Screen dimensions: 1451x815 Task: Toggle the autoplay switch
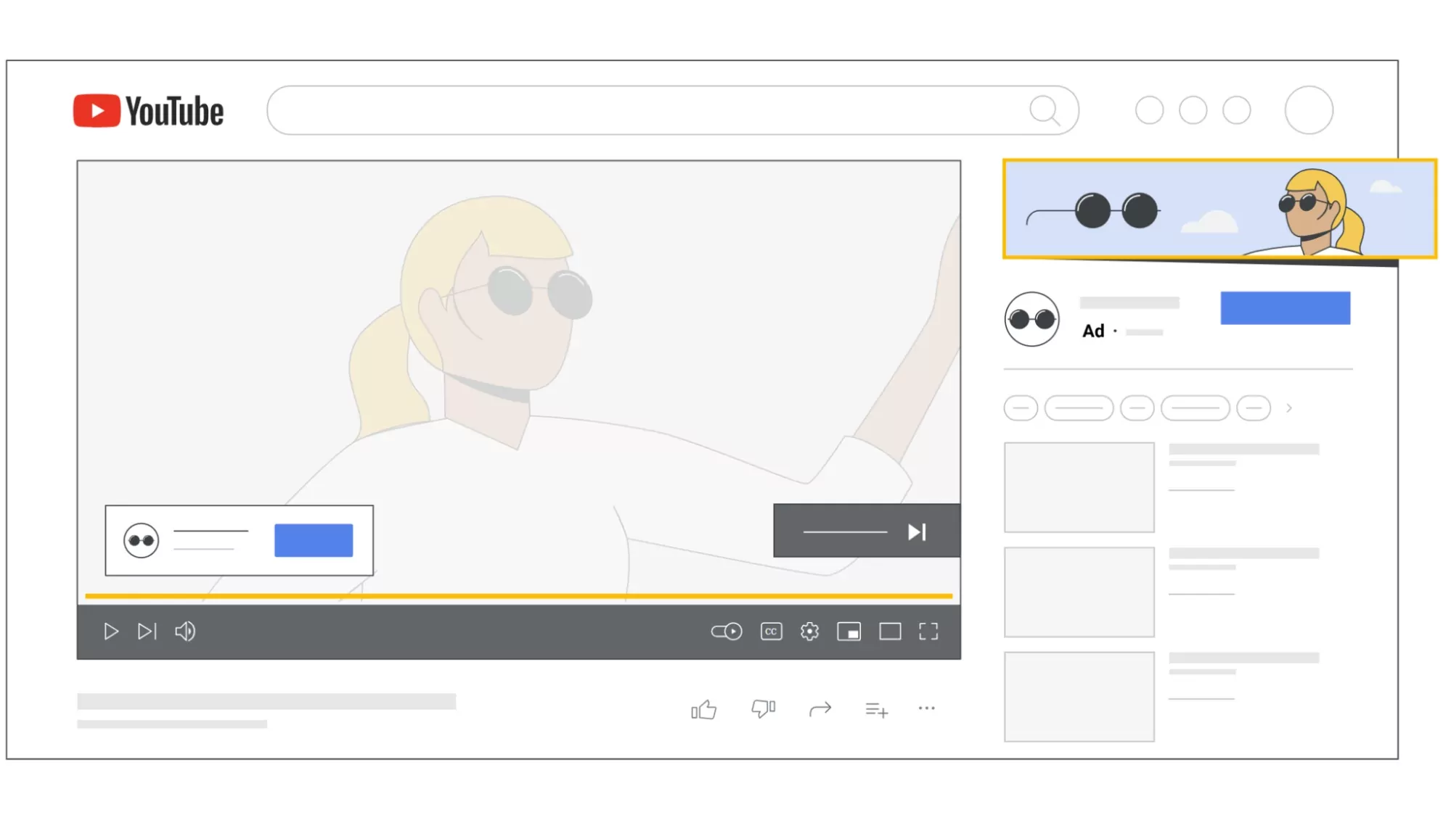coord(727,632)
